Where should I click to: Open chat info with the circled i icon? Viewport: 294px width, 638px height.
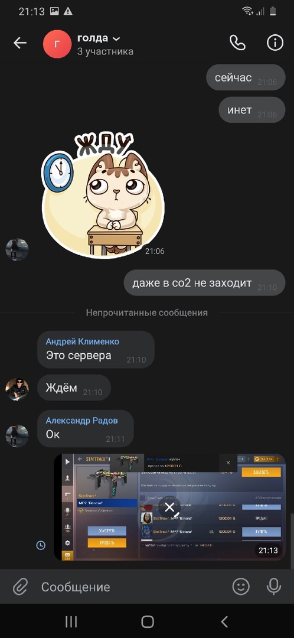(x=275, y=43)
